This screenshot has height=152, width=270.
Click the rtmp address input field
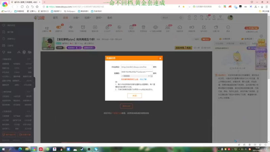(137, 67)
